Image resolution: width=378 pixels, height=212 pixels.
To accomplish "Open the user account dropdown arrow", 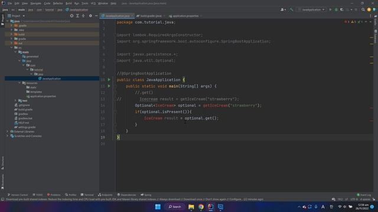I will [x=285, y=10].
